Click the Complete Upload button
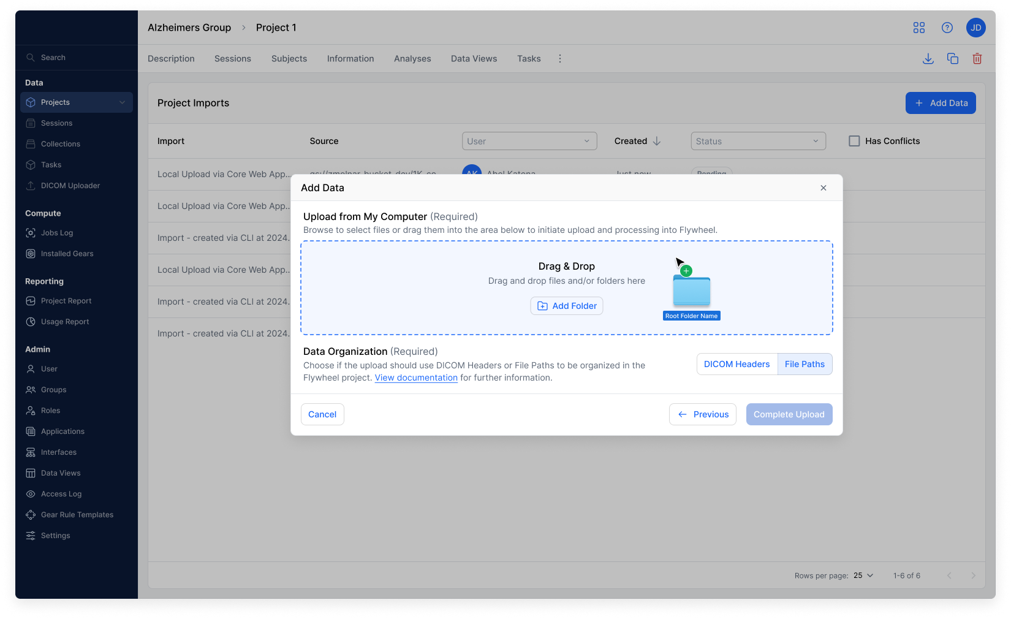Viewport: 1011px width, 619px height. [789, 414]
